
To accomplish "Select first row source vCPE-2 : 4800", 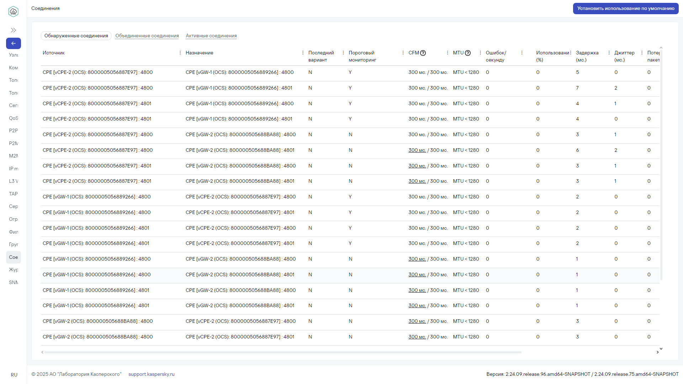I will tap(98, 72).
